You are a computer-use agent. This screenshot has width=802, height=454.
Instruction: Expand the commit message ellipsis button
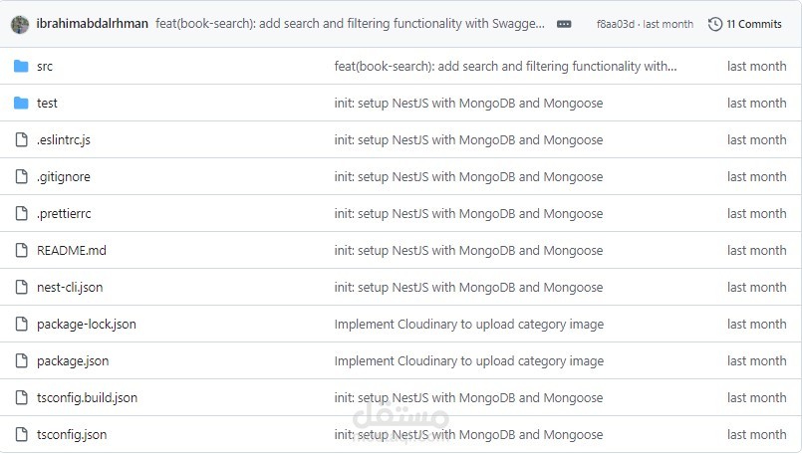pyautogui.click(x=564, y=24)
